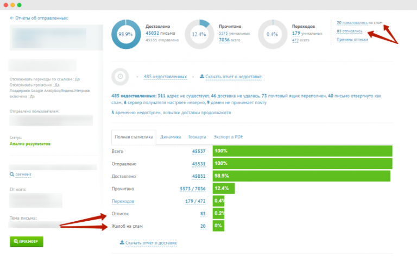
Task: Download 'Скачать отчет о доставке'
Action: [x=151, y=243]
